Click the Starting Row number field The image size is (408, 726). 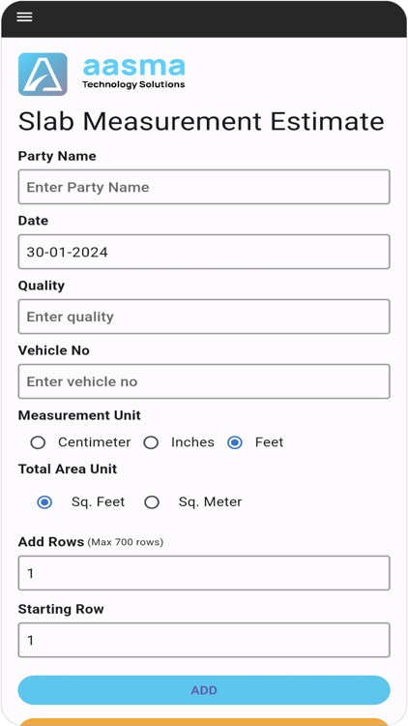(x=204, y=640)
